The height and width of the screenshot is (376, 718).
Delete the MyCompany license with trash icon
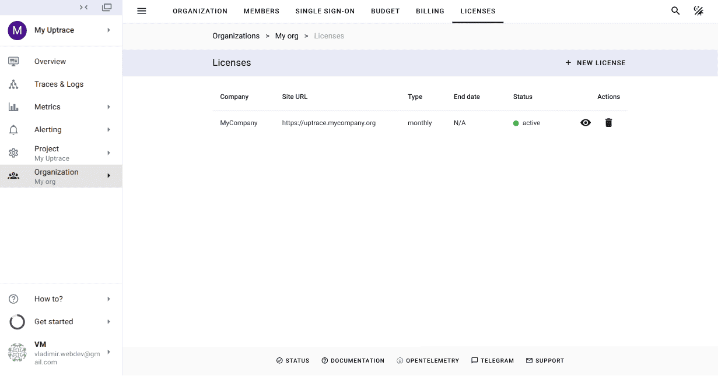tap(608, 123)
